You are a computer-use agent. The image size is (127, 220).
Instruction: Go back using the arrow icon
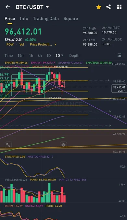coord(8,7)
